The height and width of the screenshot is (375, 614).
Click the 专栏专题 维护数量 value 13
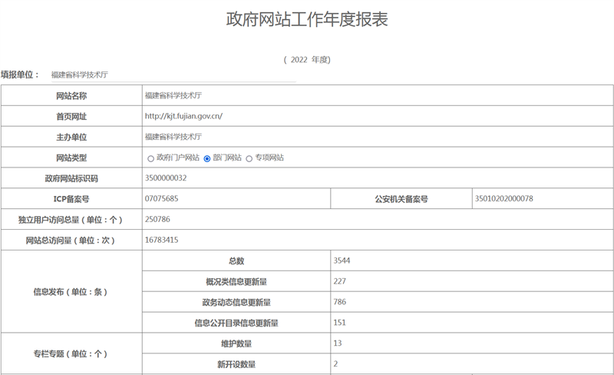click(x=338, y=343)
